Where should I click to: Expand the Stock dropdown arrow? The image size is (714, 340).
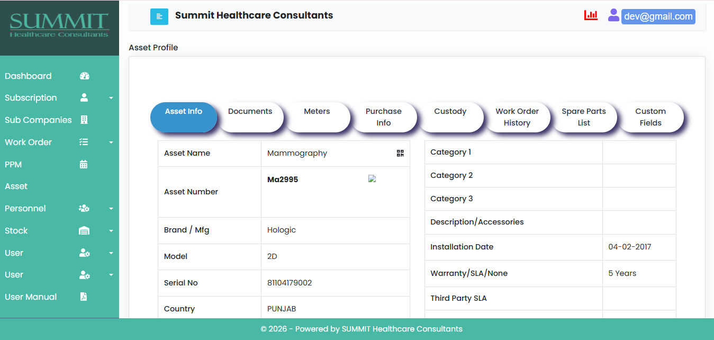[111, 231]
